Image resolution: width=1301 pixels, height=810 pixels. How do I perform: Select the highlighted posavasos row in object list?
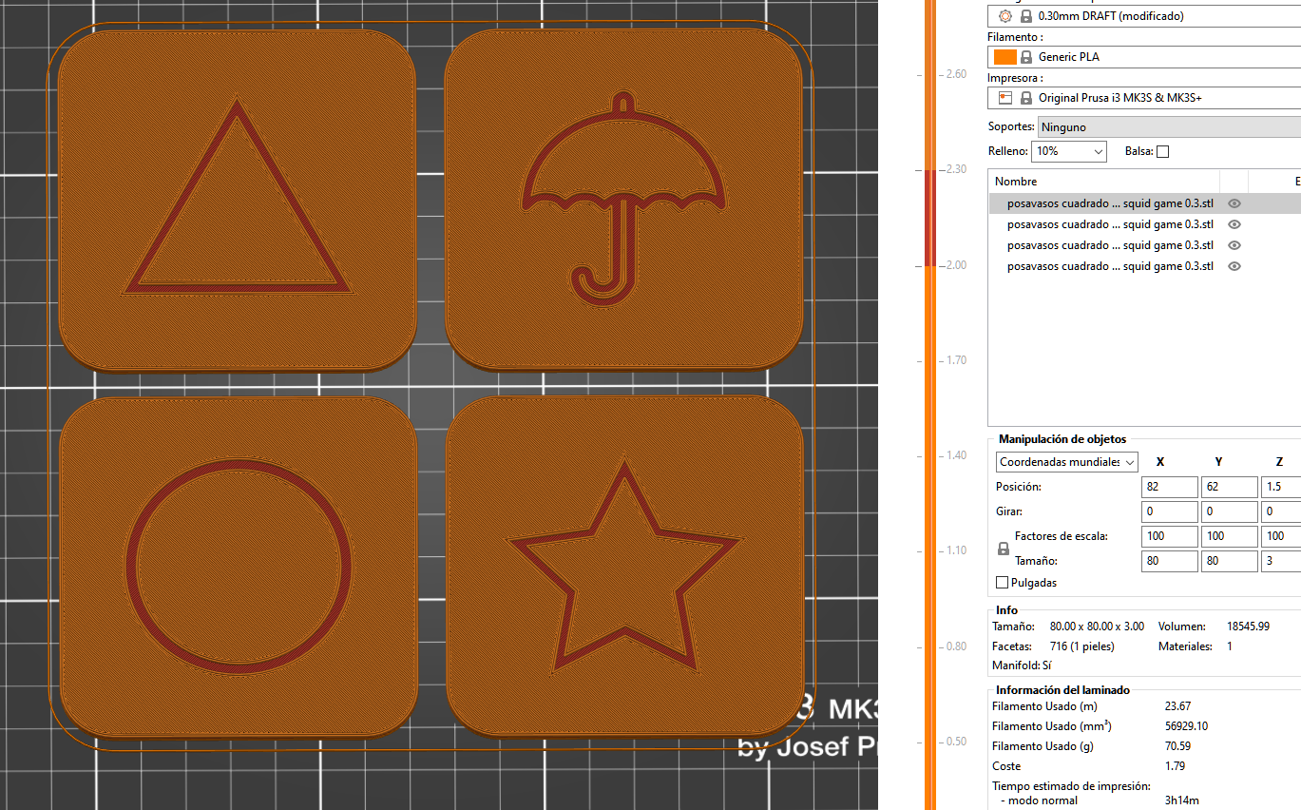[x=1144, y=203]
